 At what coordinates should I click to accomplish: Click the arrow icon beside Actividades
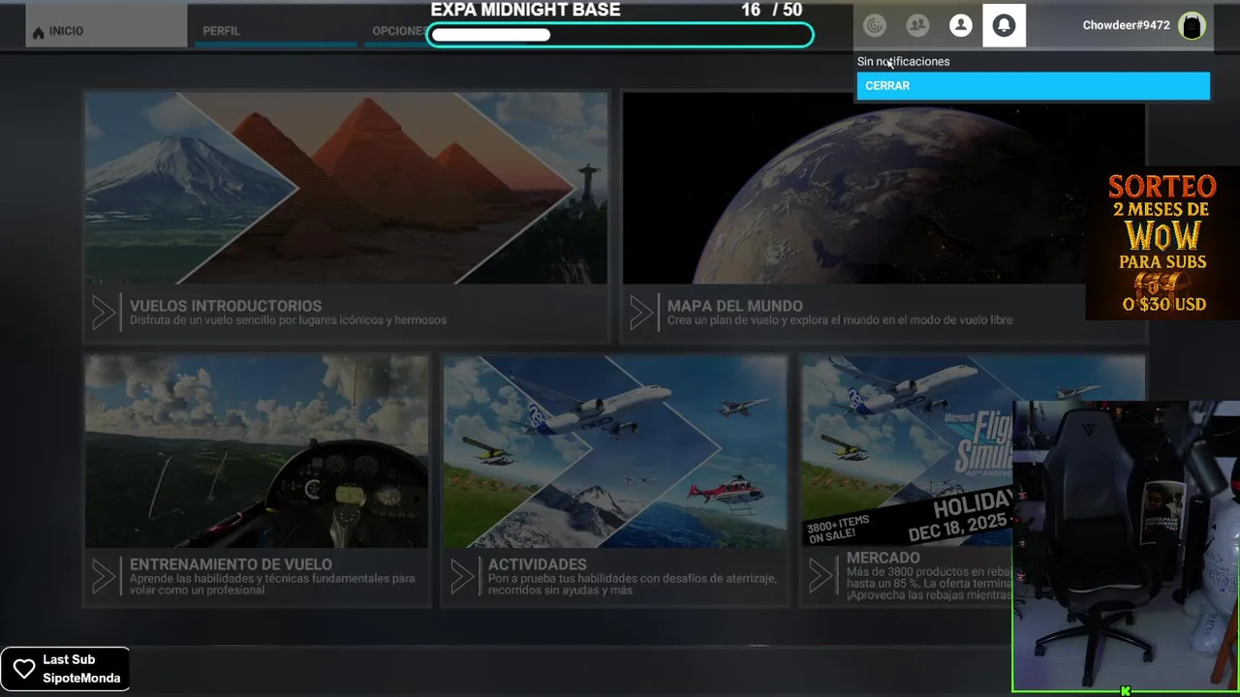462,577
